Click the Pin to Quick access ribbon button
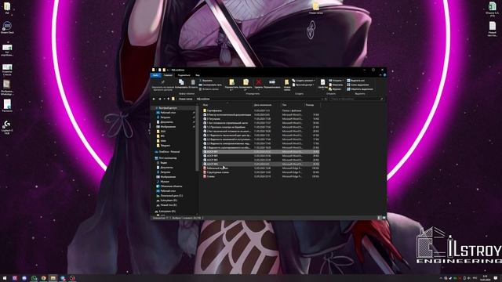 (162, 85)
